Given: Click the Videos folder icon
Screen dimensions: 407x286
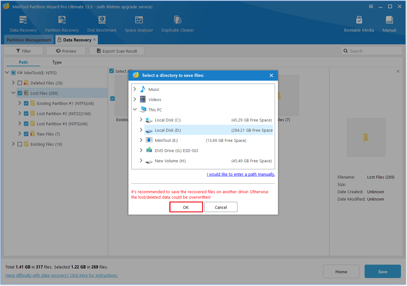Looking at the screenshot, I should [143, 99].
